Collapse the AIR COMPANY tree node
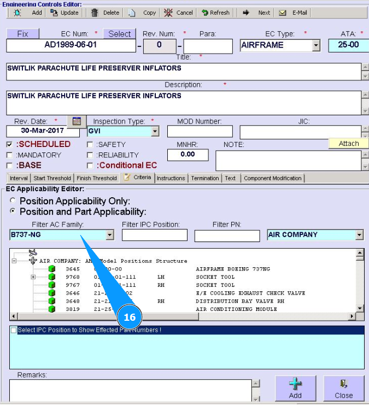Screen dimensions: 369x406 14,261
